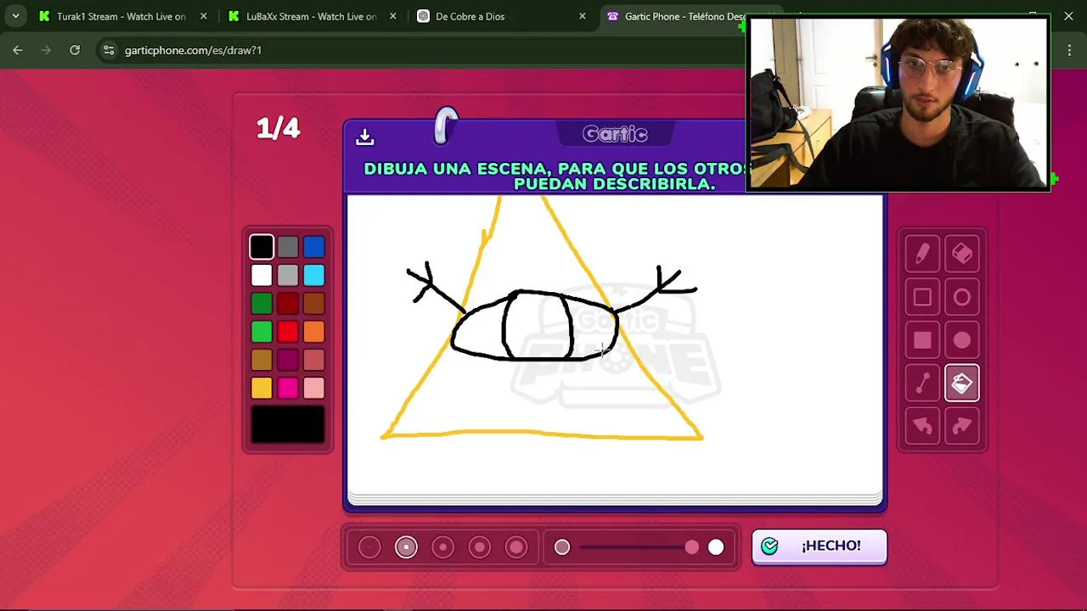Screen dimensions: 1087x611
Task: Pick the brown color swatch
Action: [x=314, y=304]
